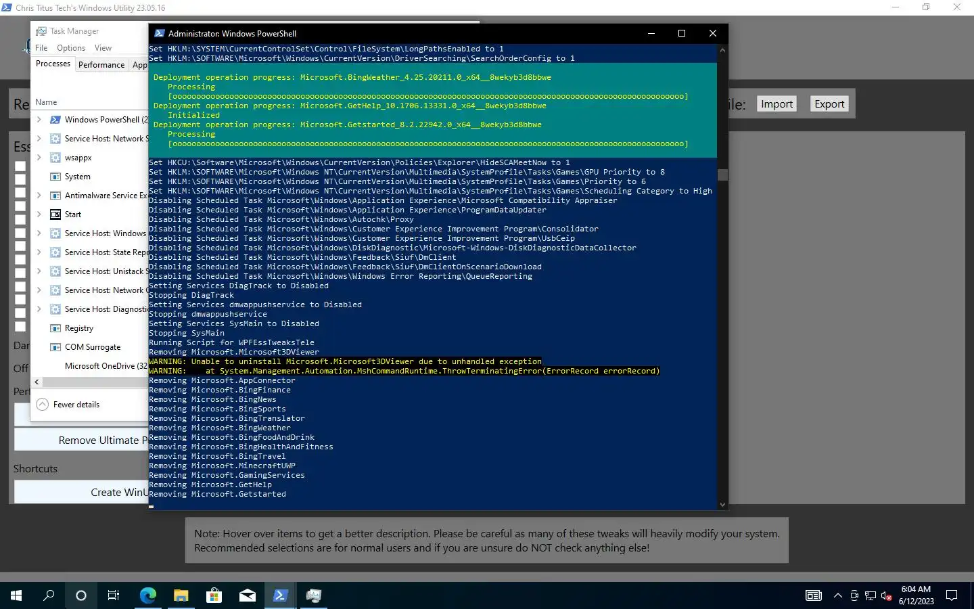The height and width of the screenshot is (609, 974).
Task: Select the Processes tab
Action: [x=53, y=64]
